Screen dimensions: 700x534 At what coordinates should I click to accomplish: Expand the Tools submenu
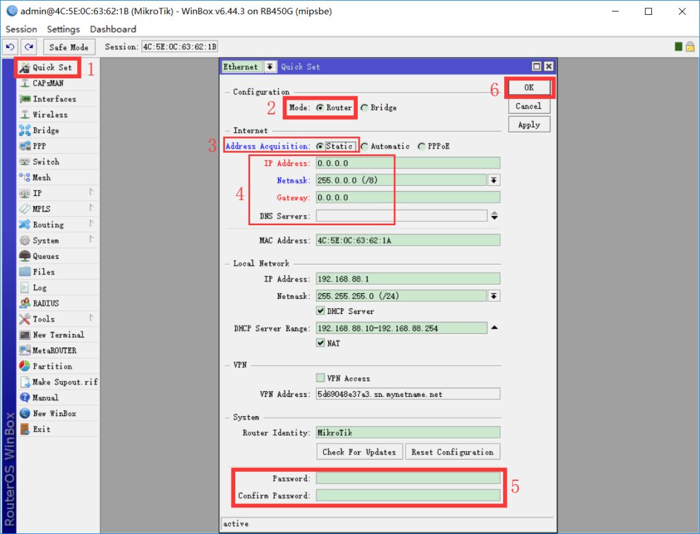(x=91, y=318)
